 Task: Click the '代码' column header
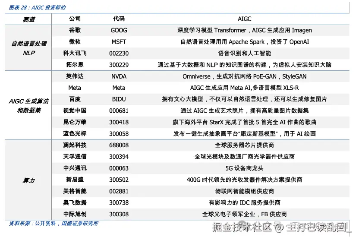click(119, 19)
